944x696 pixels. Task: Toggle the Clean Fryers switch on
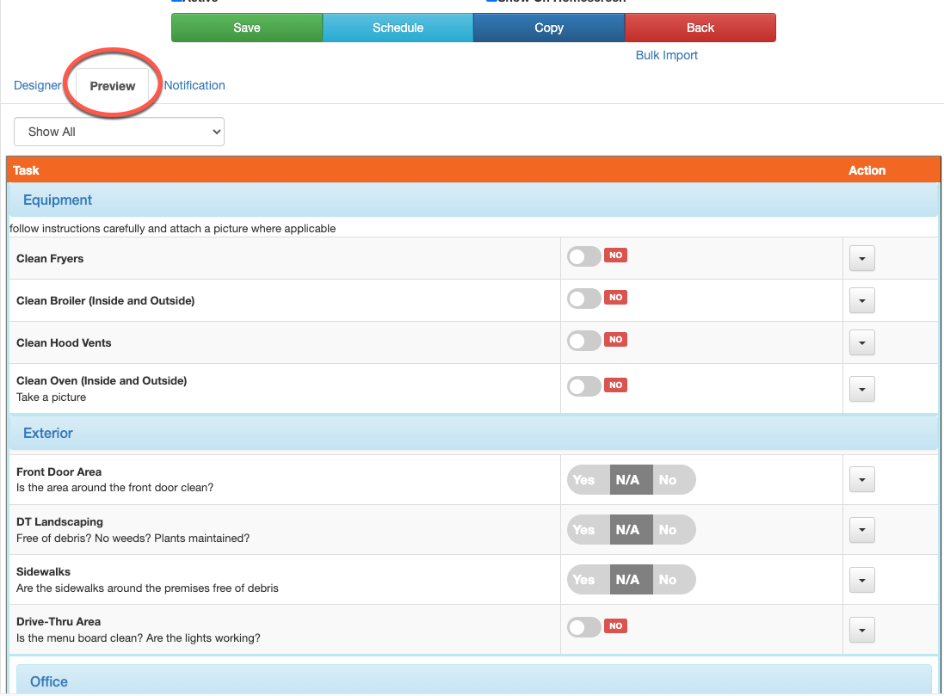click(584, 256)
